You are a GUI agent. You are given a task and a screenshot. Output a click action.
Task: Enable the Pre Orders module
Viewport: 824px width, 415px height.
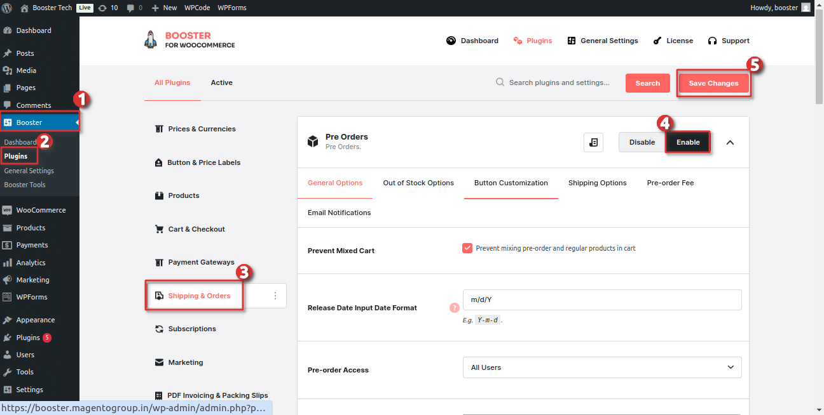click(688, 142)
